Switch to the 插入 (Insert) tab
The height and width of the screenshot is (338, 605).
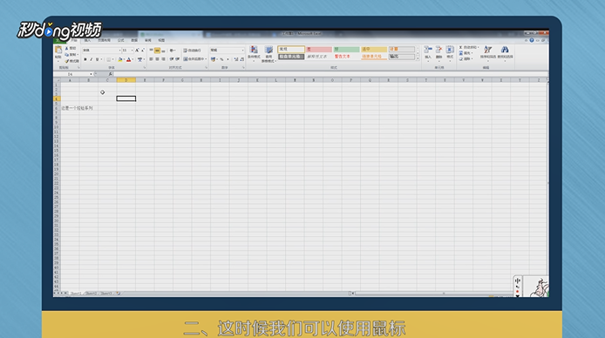[x=87, y=40]
